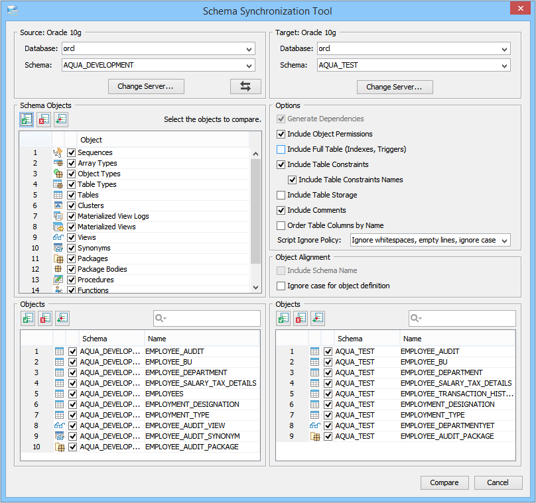Screen dimensions: 536x503
Task: Click check-all icon in source Objects panel
Action: [28, 319]
